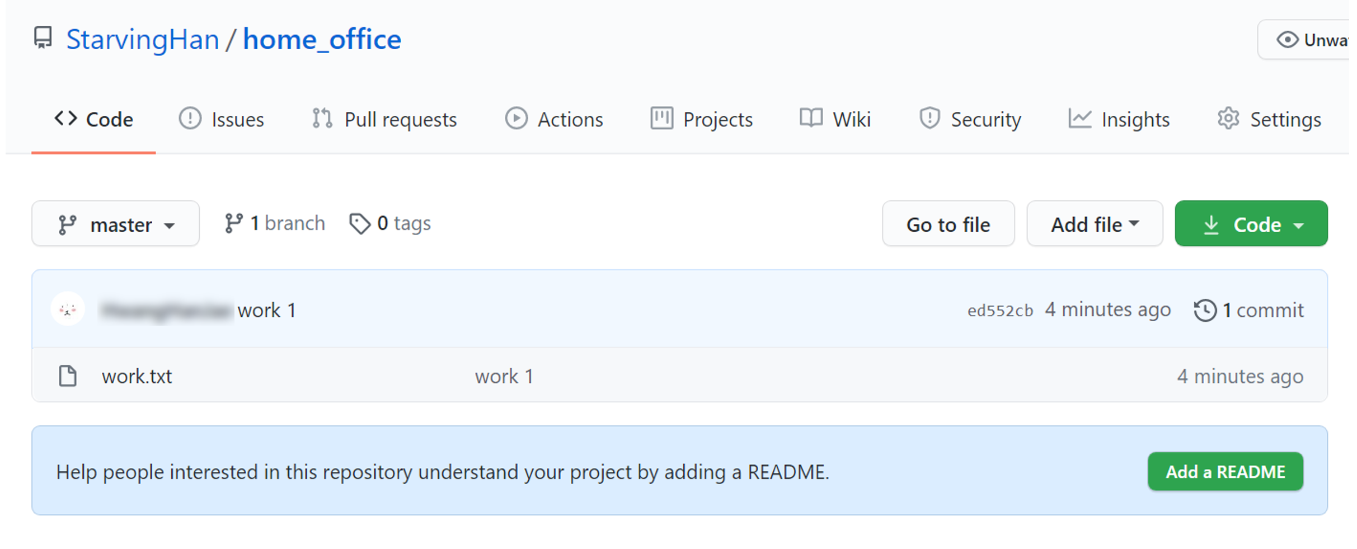Open the Issues tab
The height and width of the screenshot is (549, 1357).
pyautogui.click(x=221, y=119)
